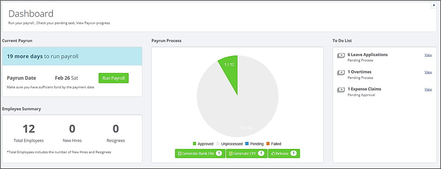Viewport: 441px width, 169px height.
Task: Click the Pending Approval status text
Action: [361, 95]
